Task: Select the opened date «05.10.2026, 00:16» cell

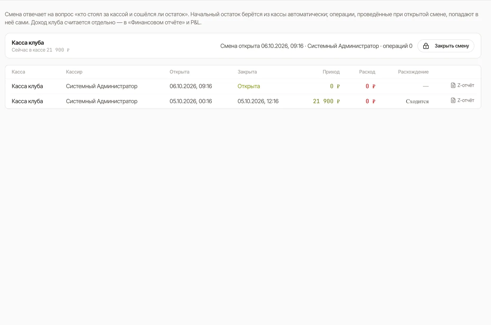Action: point(191,101)
